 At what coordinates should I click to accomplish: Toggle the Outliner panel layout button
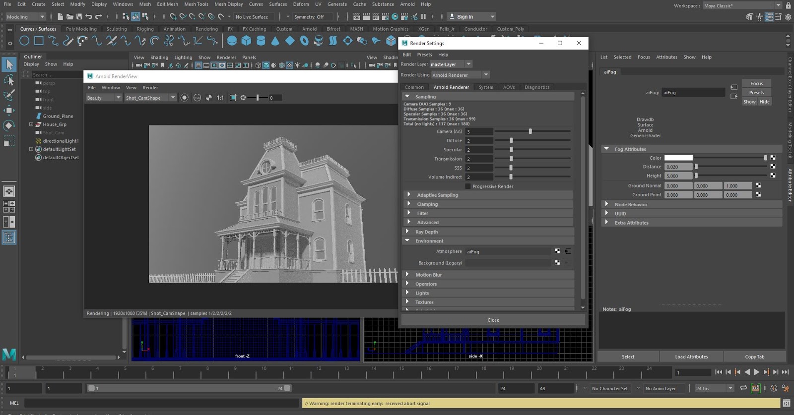coord(9,238)
